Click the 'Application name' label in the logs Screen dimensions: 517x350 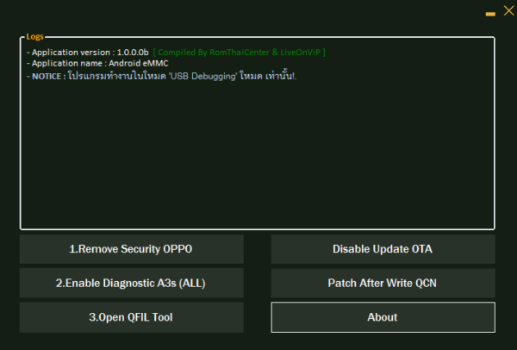pyautogui.click(x=67, y=63)
